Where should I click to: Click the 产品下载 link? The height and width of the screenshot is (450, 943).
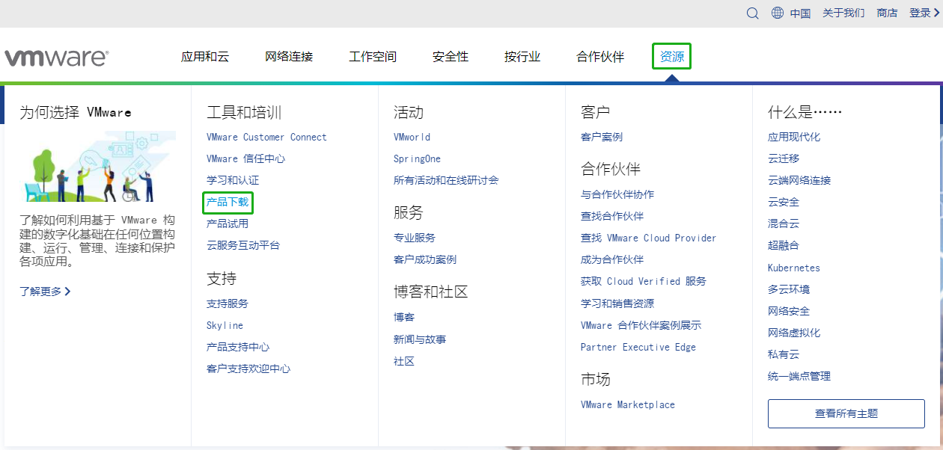point(228,202)
